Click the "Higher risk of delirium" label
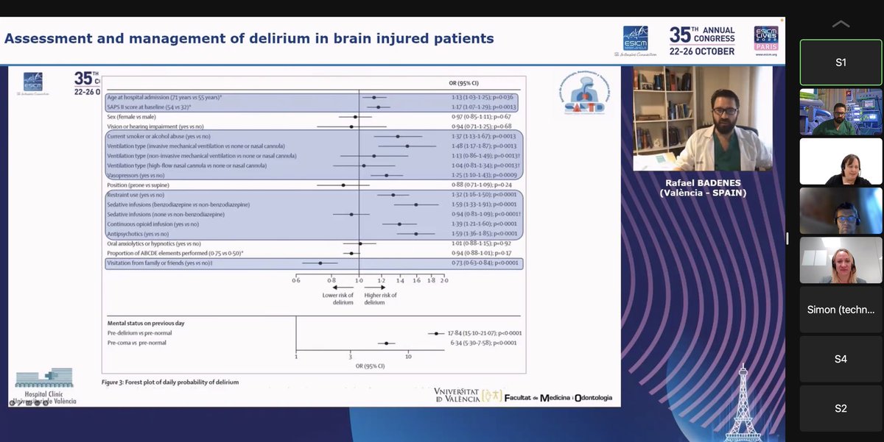Viewport: 884px width, 442px height. tap(379, 299)
